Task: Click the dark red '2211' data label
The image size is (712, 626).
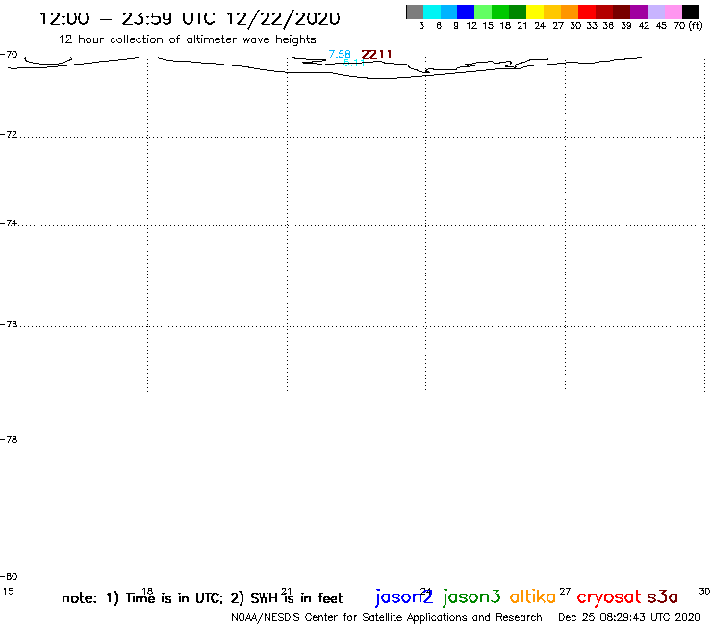Action: 376,55
